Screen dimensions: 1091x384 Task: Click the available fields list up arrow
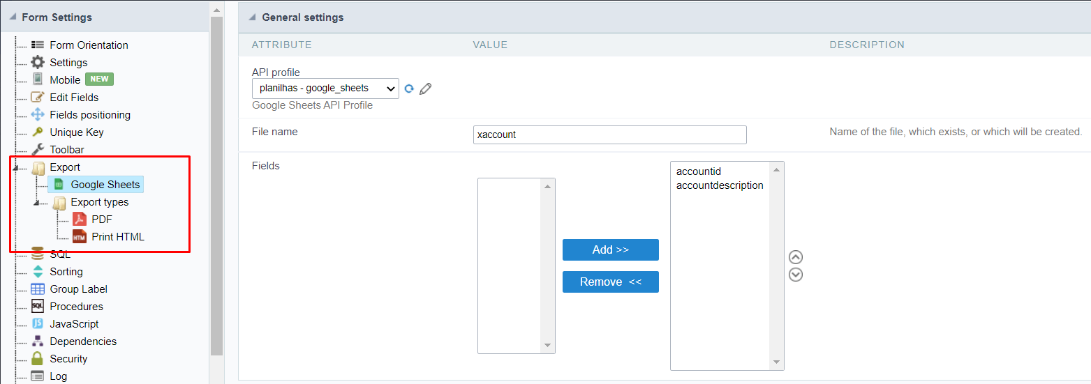point(548,186)
